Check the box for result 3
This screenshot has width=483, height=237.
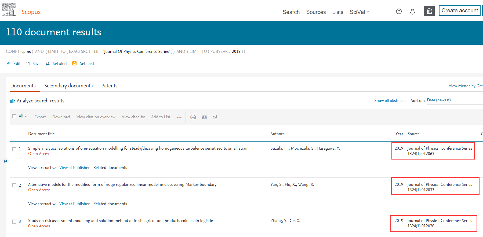[x=14, y=221]
